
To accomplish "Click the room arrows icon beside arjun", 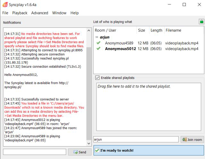I will (97, 37).
